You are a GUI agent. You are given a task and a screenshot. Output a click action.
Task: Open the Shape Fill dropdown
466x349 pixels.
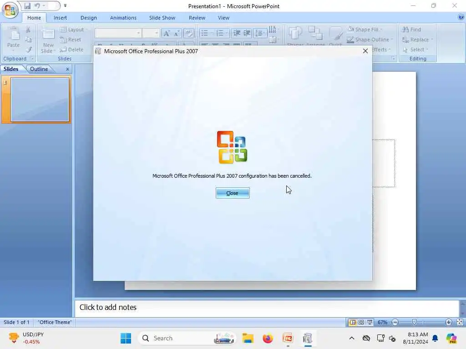365,30
